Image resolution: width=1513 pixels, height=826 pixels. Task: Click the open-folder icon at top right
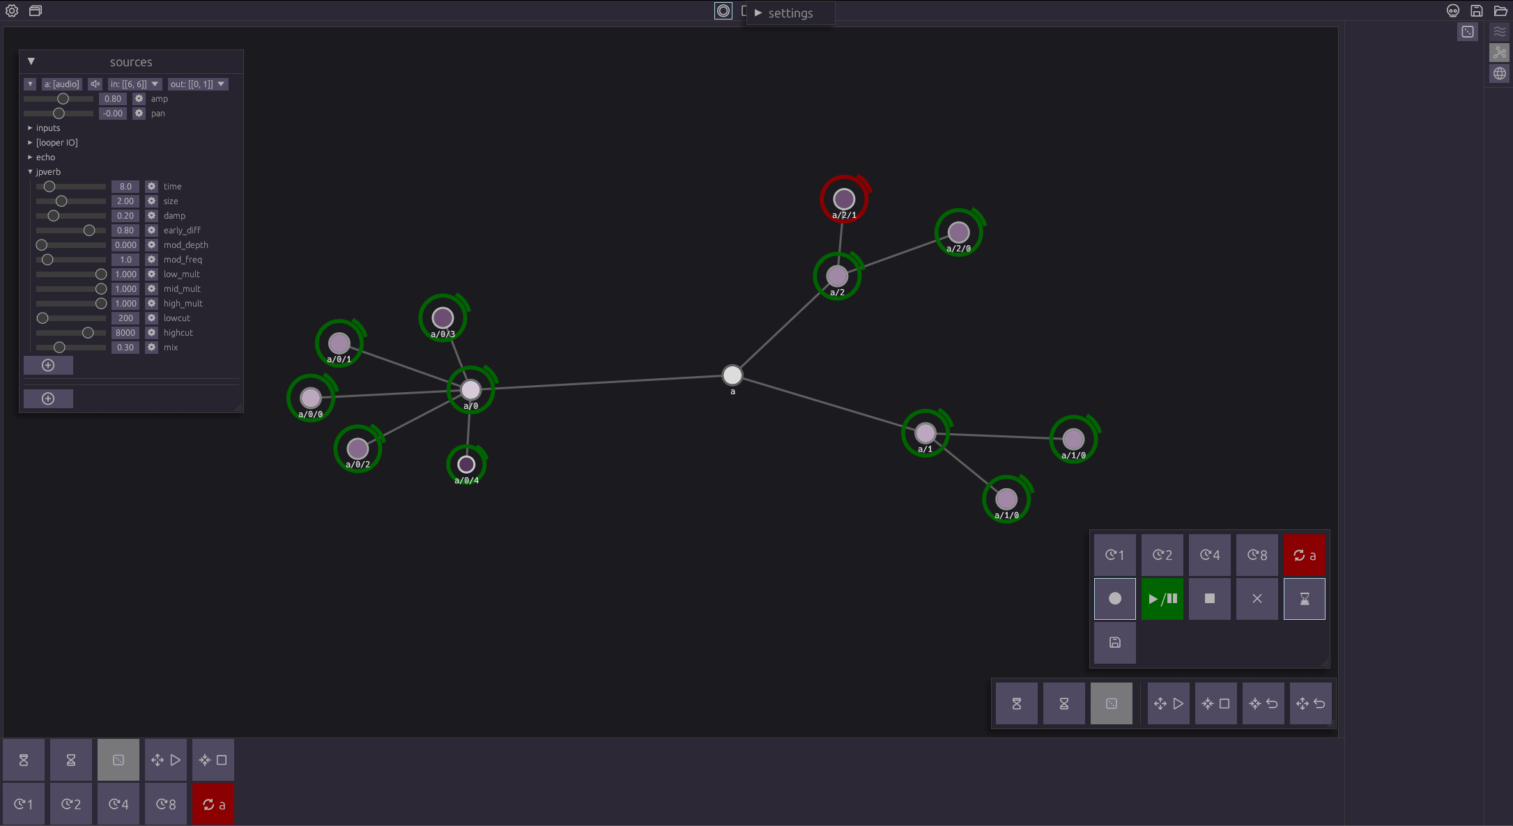1500,10
